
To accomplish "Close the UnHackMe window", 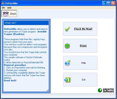I will (113, 3).
